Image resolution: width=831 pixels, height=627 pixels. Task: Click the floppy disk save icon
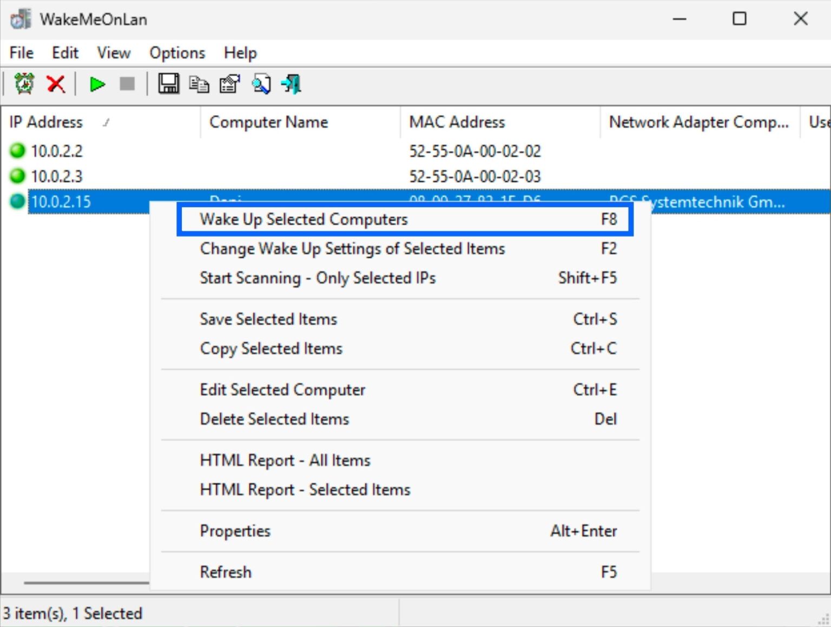(x=168, y=84)
